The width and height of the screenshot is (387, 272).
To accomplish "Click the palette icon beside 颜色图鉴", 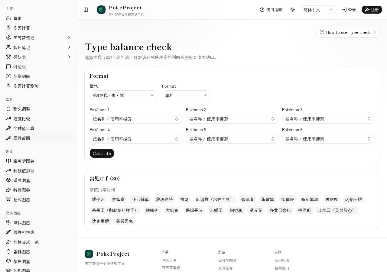I will 8,261.
